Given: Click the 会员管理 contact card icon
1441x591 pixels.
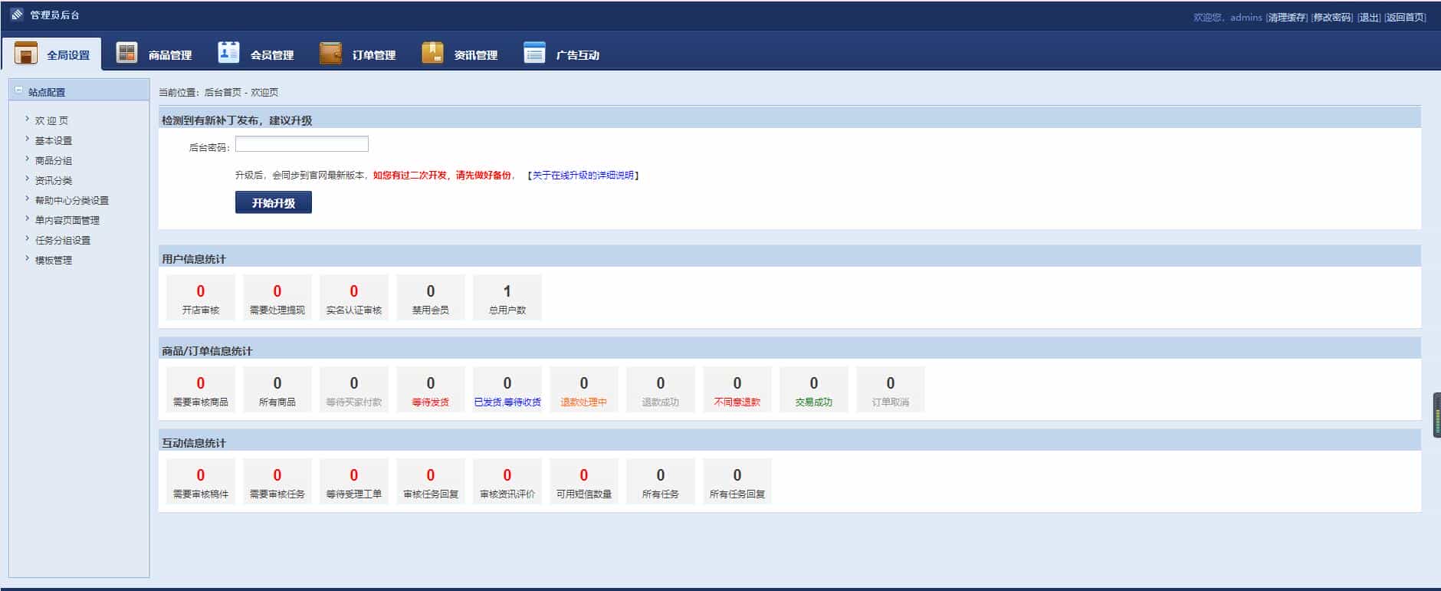Looking at the screenshot, I should [x=228, y=52].
